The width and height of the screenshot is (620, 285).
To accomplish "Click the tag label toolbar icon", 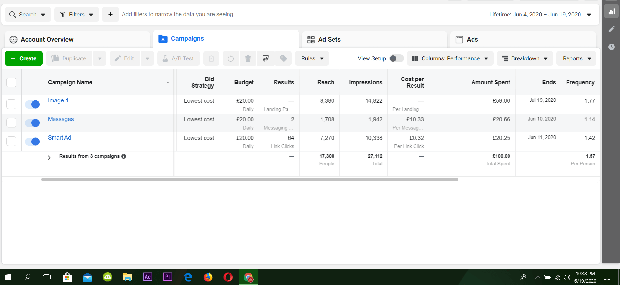I will pyautogui.click(x=284, y=58).
